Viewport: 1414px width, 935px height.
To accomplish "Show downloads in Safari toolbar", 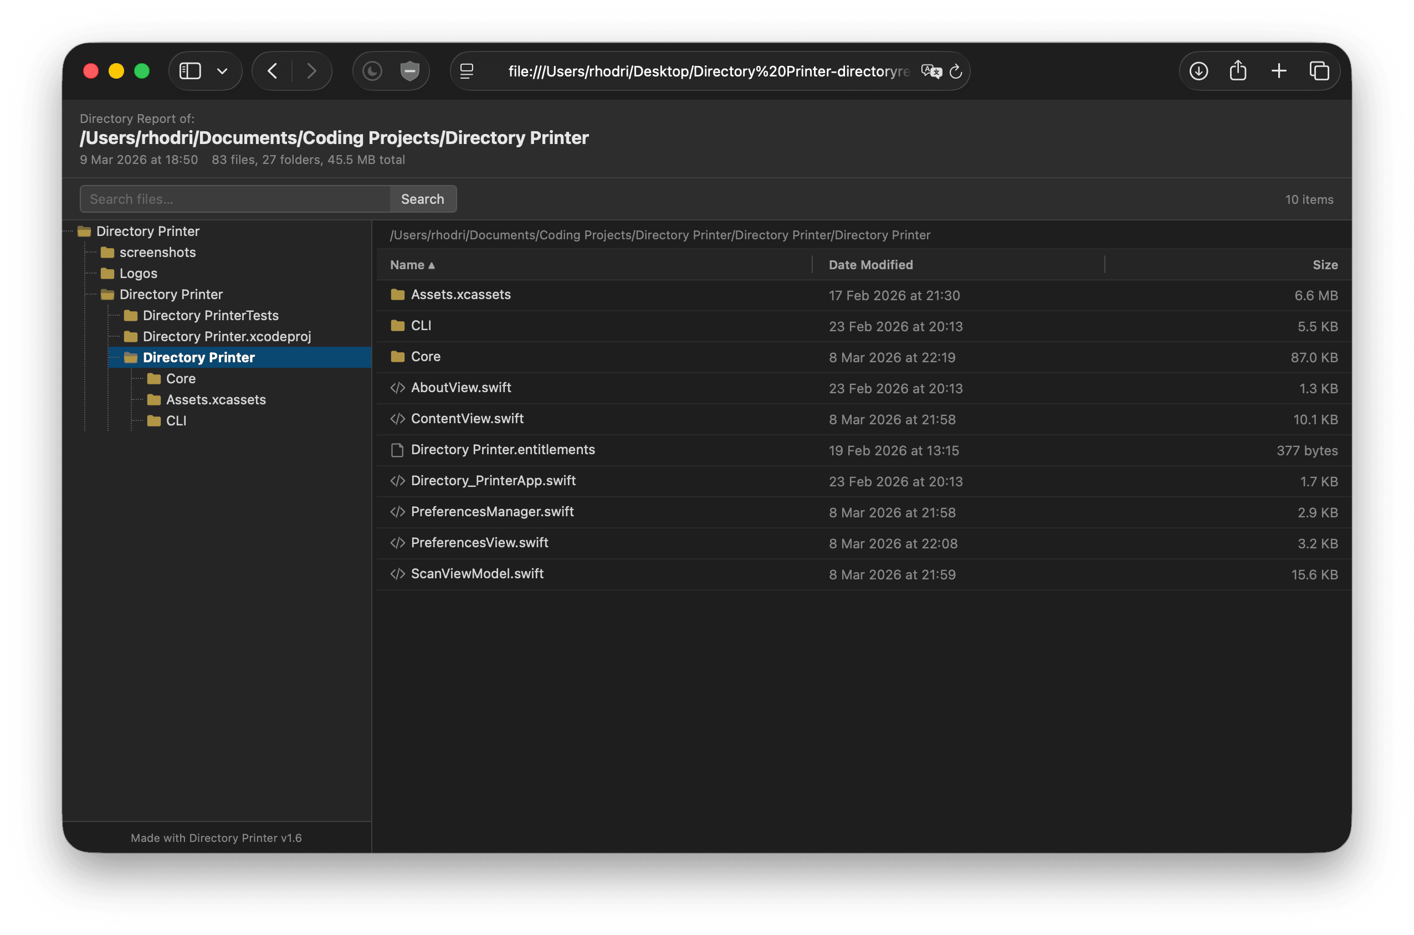I will 1198,71.
